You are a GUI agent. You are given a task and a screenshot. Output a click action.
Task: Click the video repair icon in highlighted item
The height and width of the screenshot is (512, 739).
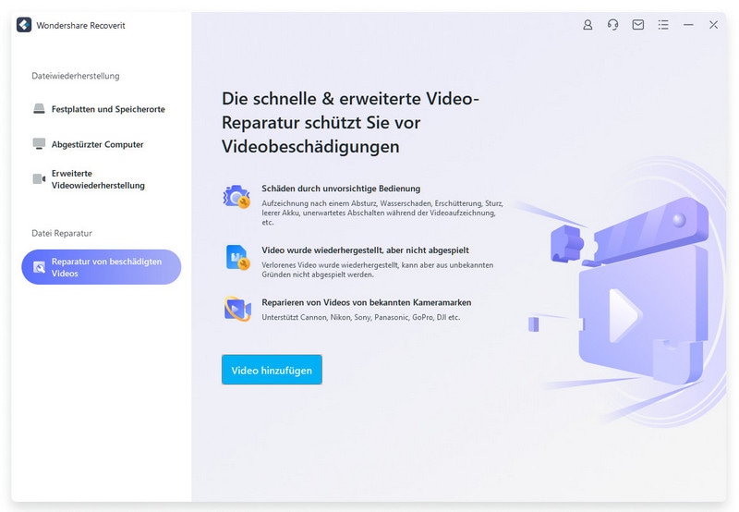(39, 267)
